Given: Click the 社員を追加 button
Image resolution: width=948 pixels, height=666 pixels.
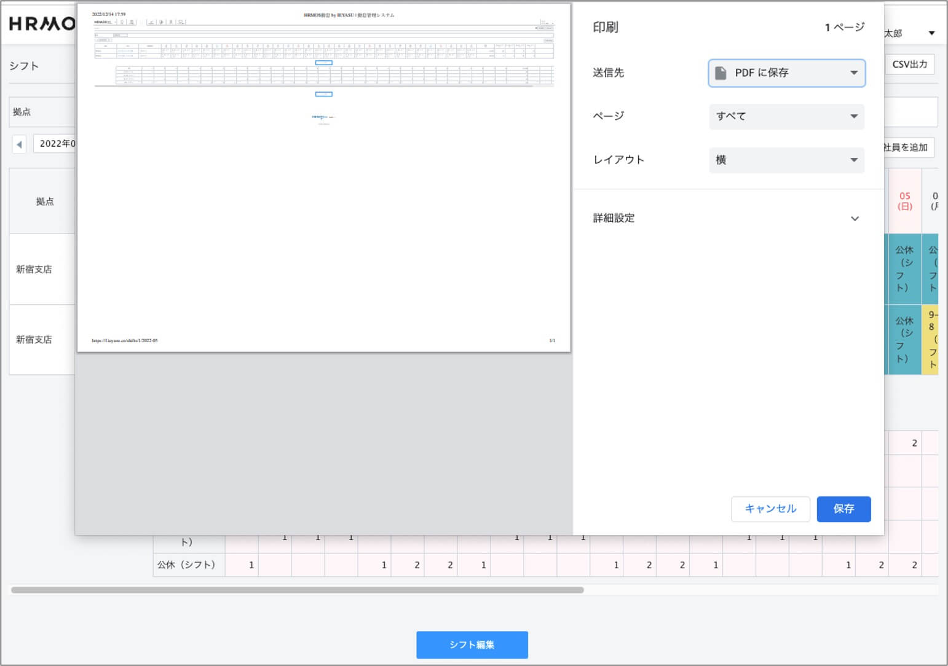Looking at the screenshot, I should (907, 147).
